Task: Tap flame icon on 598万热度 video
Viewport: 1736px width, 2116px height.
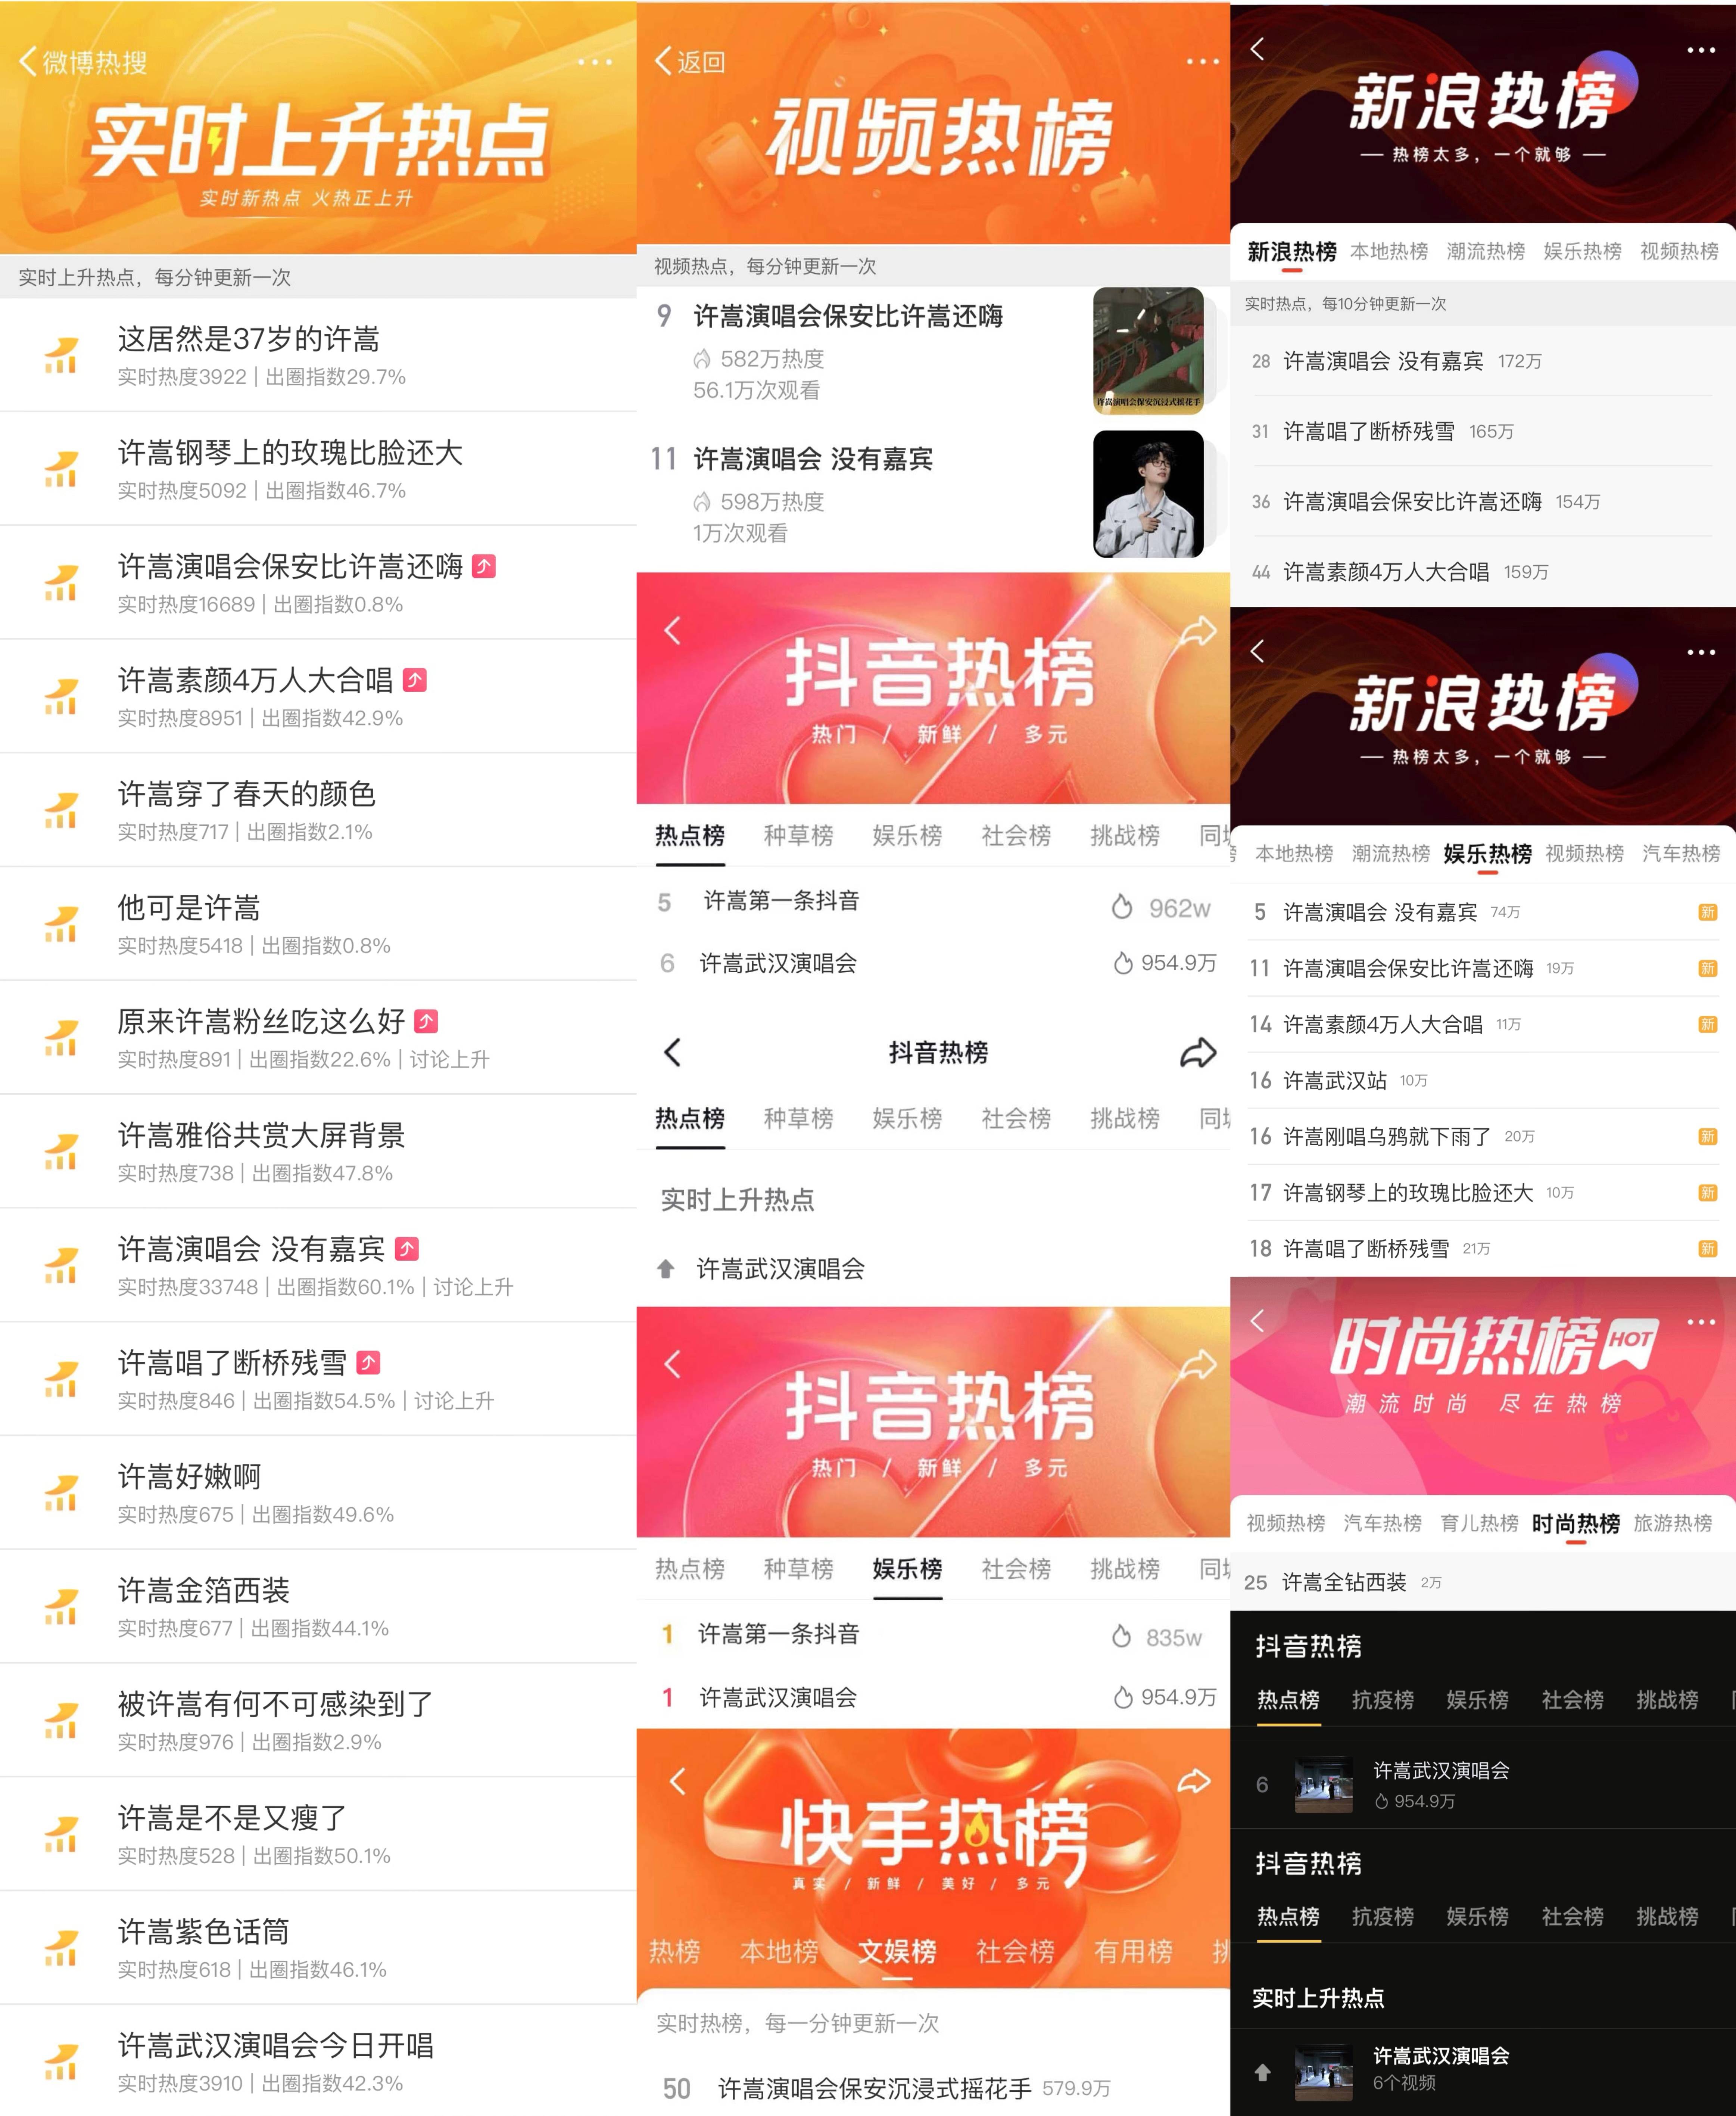Action: coord(702,502)
